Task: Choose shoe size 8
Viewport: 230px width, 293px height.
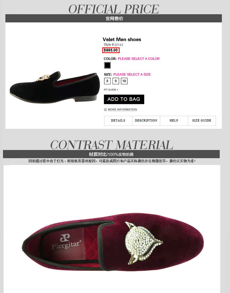Action: point(107,81)
